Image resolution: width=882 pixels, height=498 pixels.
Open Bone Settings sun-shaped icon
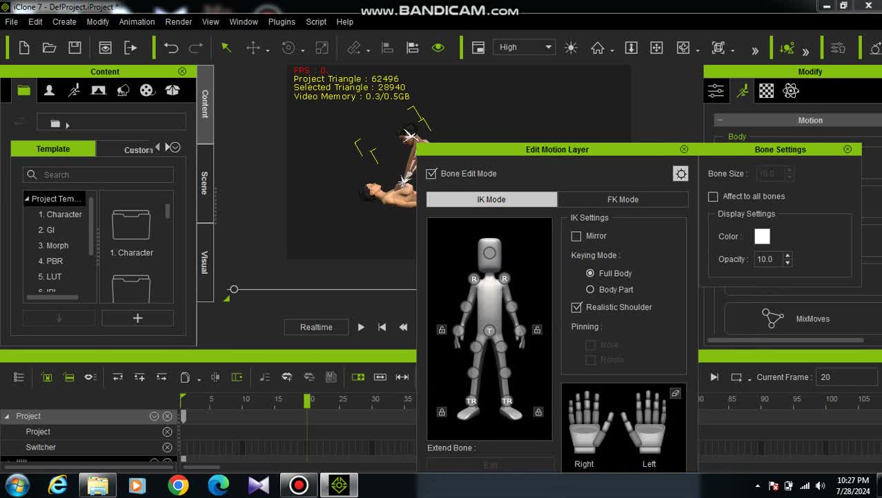(x=680, y=174)
